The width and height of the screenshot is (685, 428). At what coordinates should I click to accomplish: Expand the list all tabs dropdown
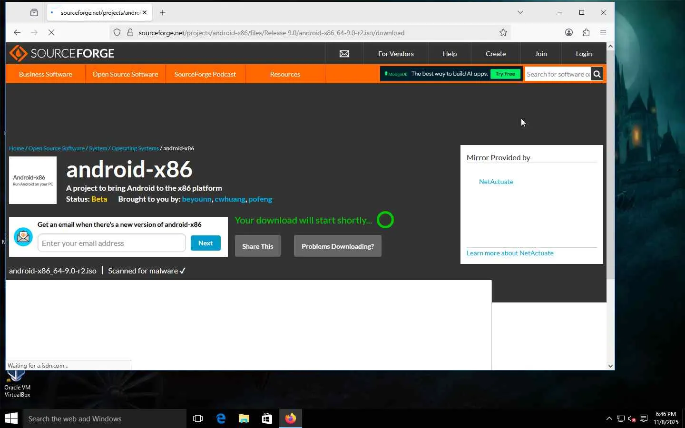[520, 12]
